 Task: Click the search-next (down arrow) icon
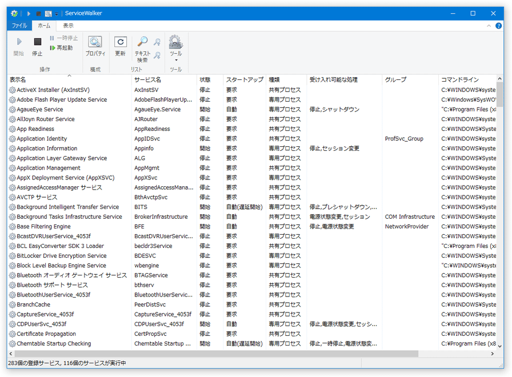tap(157, 55)
